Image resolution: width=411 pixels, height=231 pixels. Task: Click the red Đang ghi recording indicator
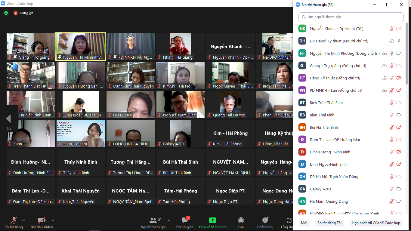click(x=24, y=13)
